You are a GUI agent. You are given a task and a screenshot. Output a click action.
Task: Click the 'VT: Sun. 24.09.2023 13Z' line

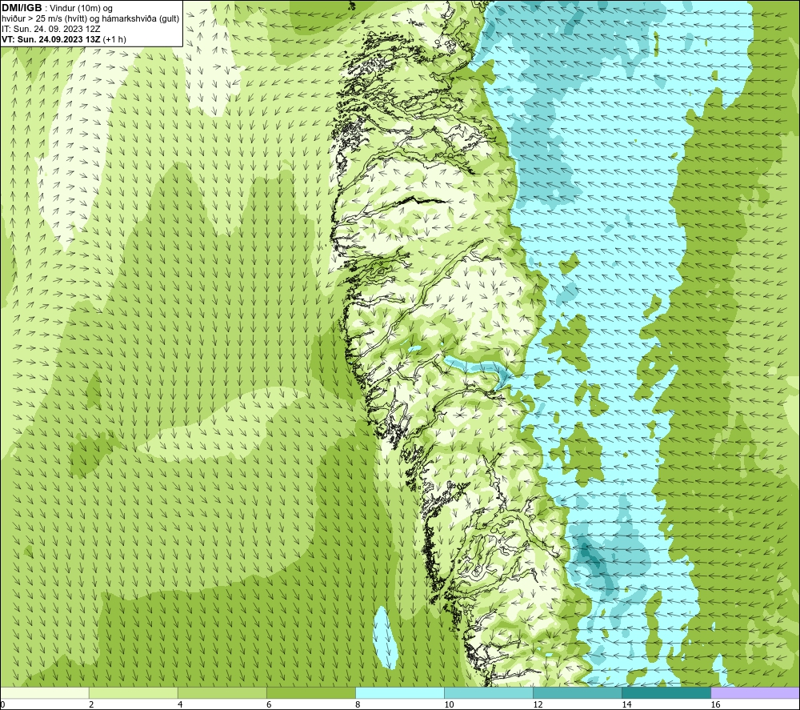[x=50, y=39]
